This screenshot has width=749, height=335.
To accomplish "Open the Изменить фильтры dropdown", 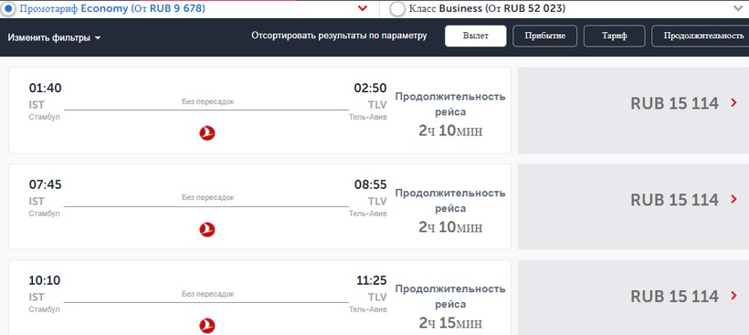I will [x=54, y=38].
